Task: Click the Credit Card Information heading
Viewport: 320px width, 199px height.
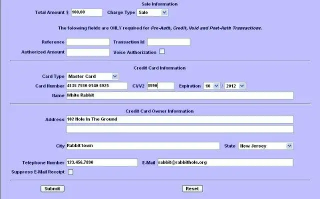Action: pos(159,68)
